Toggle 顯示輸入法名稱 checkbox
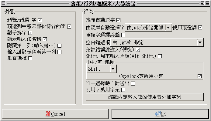The height and width of the screenshot is (121, 211). 45,39
